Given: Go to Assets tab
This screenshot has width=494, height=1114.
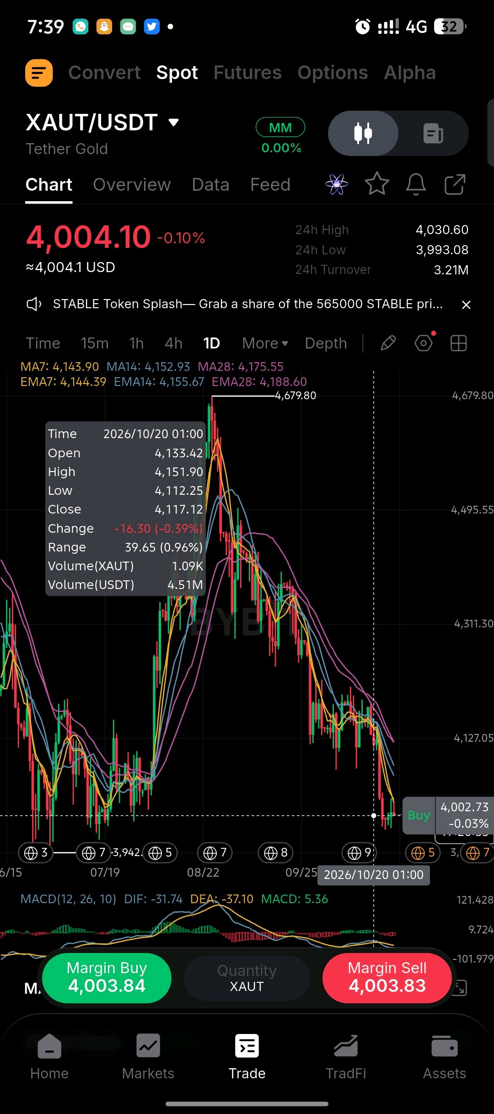Looking at the screenshot, I should (445, 1056).
